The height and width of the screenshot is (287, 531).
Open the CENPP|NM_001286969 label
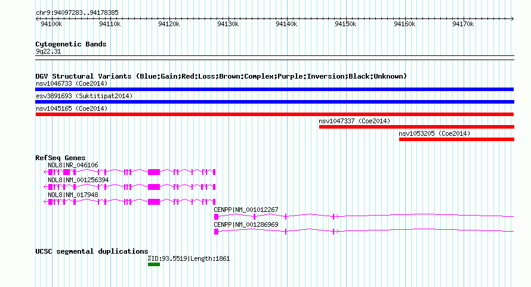(246, 224)
